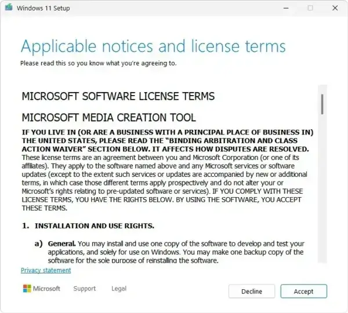The height and width of the screenshot is (313, 348).
Task: Click the license text scrollbar thumb
Action: point(322,104)
